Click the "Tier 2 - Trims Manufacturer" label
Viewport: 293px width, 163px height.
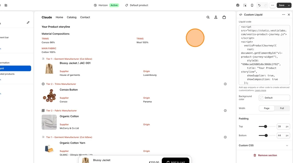coord(61,84)
